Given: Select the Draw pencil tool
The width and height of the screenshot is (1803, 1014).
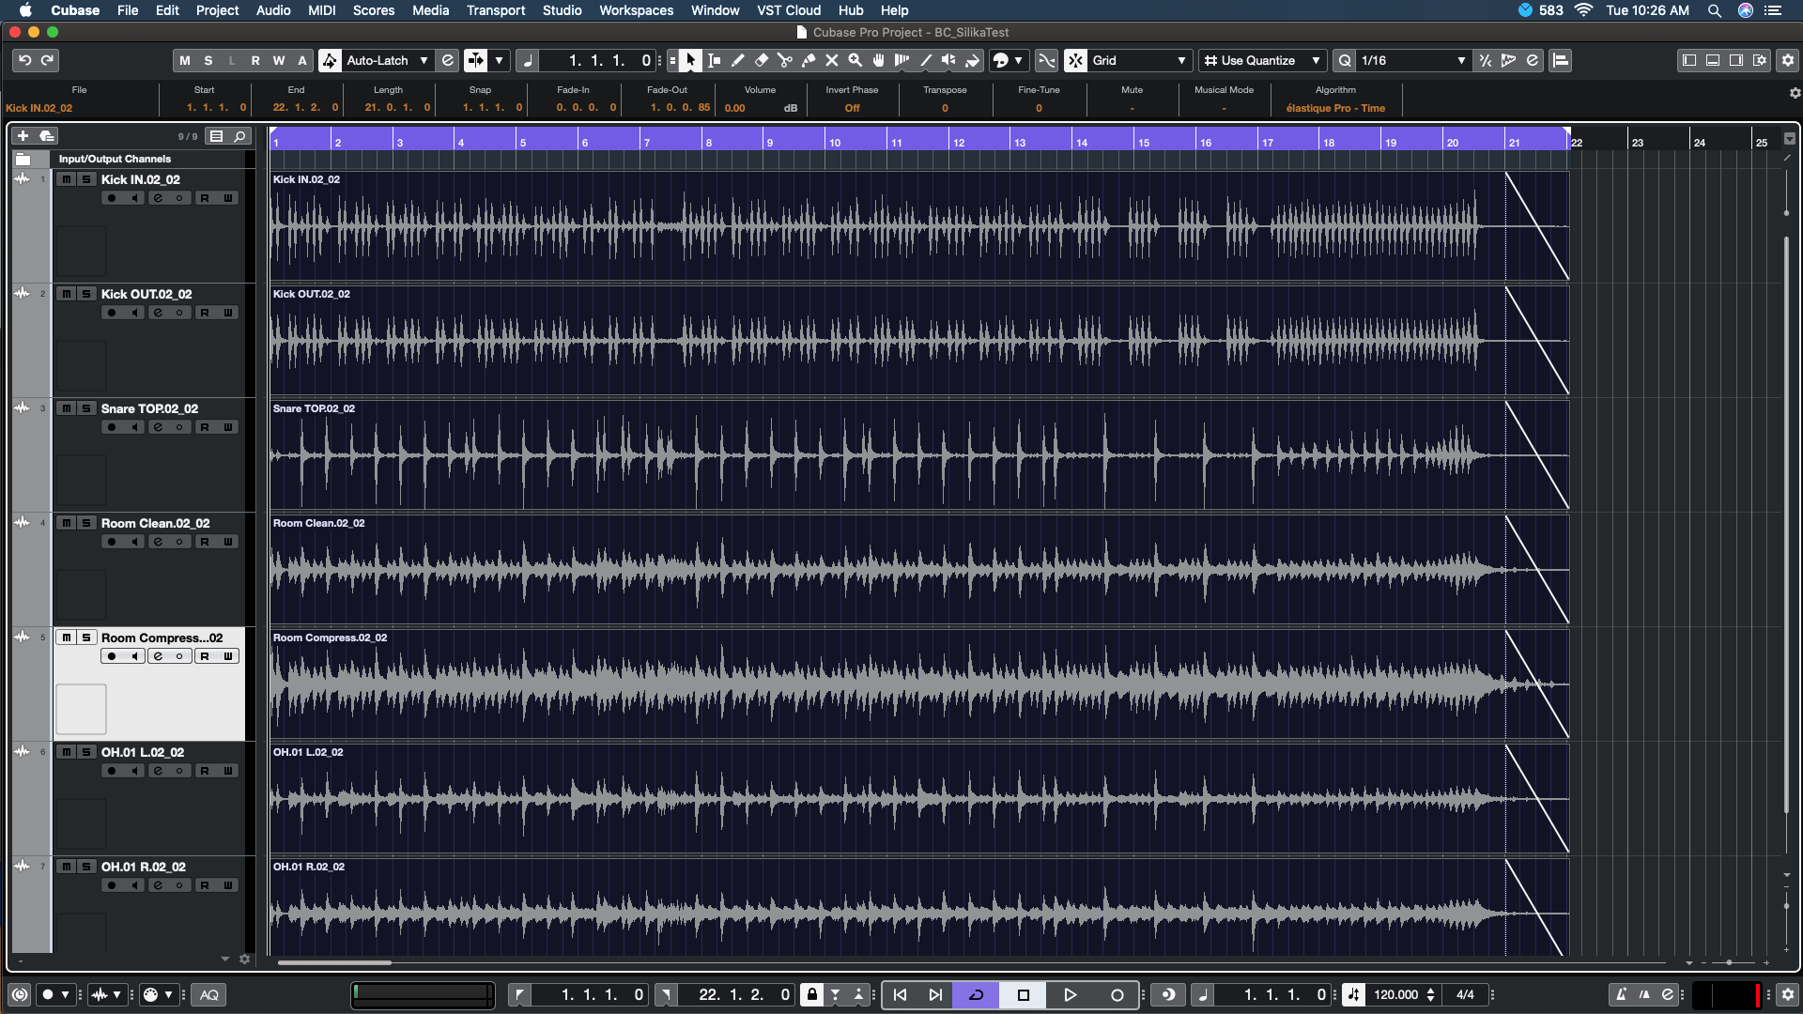Looking at the screenshot, I should [x=737, y=60].
